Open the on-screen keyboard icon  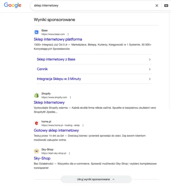click(166, 5)
